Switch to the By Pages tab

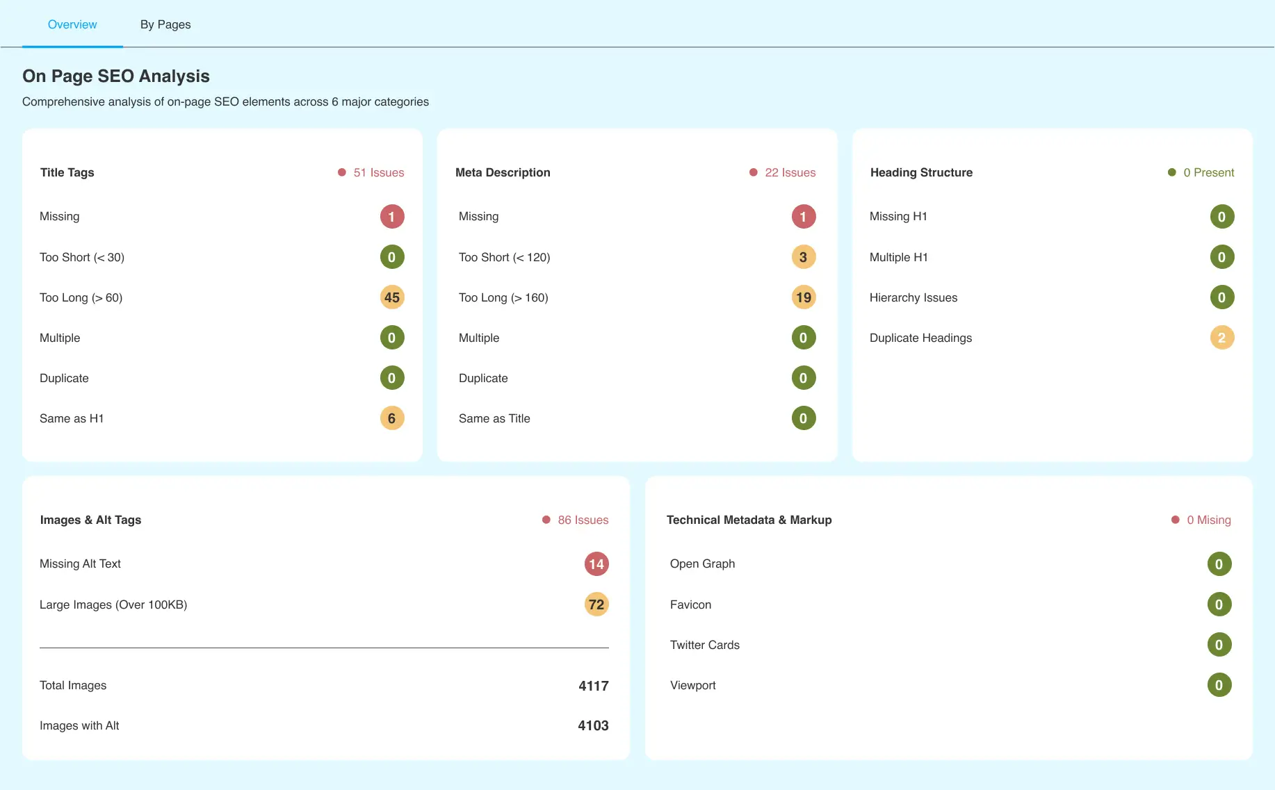165,24
